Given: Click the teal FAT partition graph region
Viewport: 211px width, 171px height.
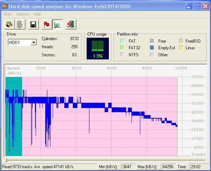Looking at the screenshot, I should tap(14, 116).
